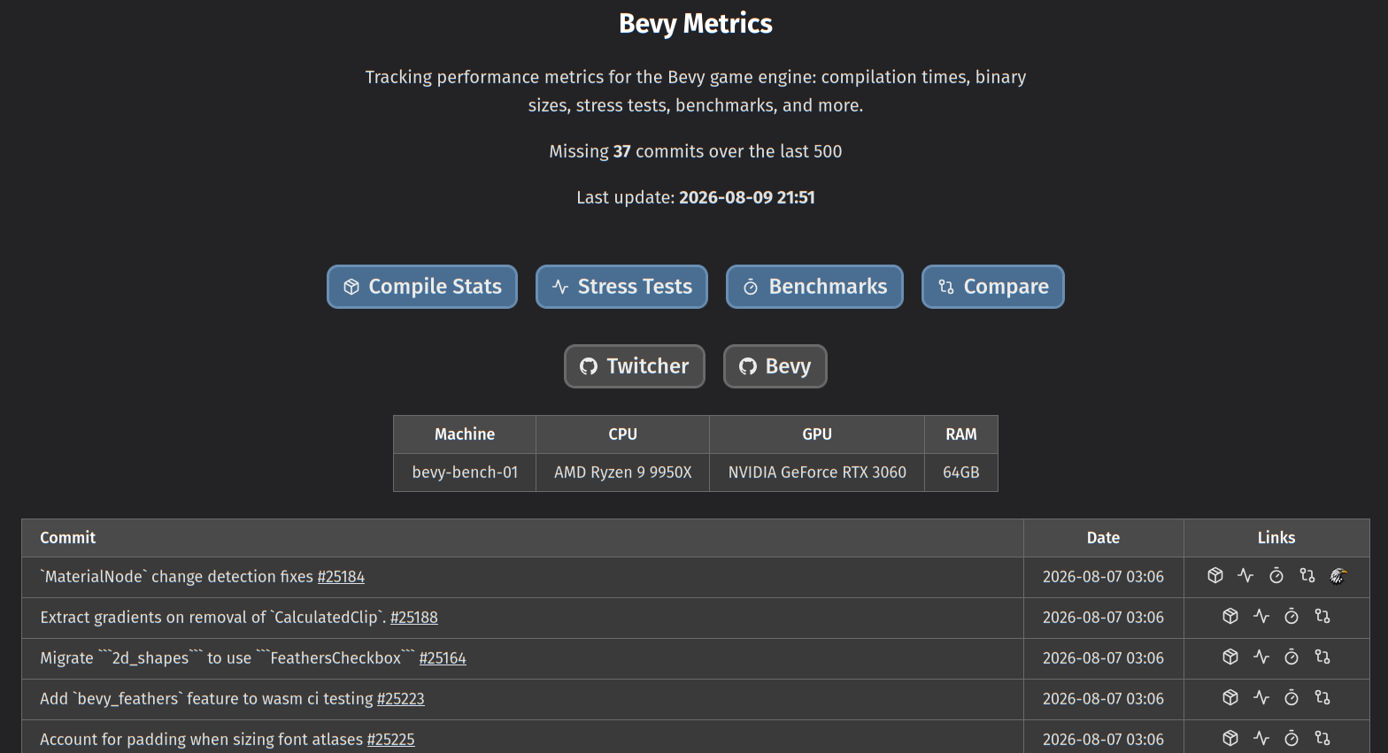Open benchmarks stopwatch icon for MaterialNode commit #25184
This screenshot has width=1388, height=753.
click(1276, 575)
